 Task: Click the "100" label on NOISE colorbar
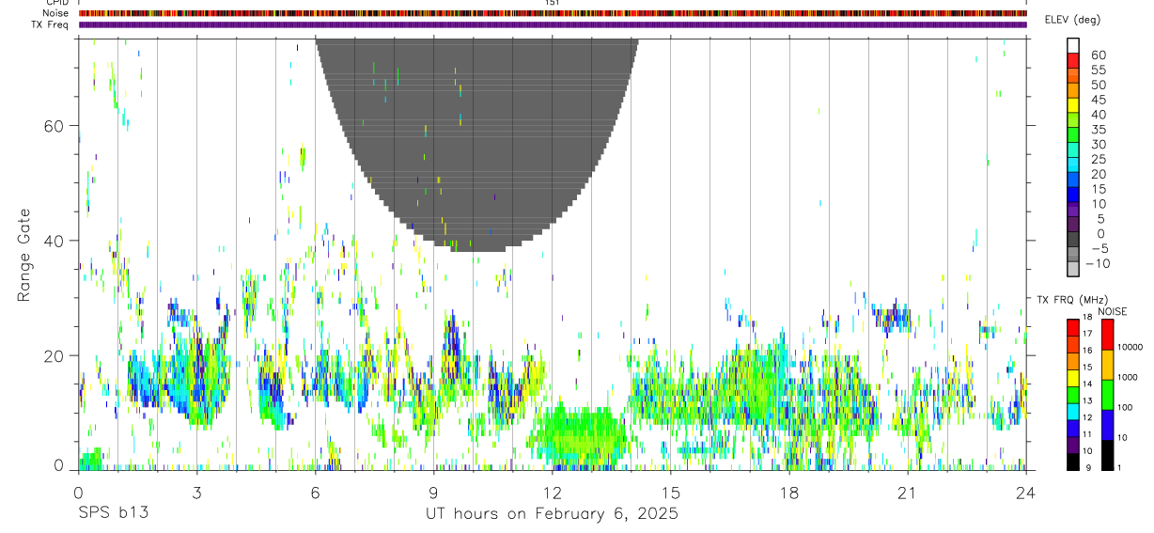click(x=1125, y=407)
